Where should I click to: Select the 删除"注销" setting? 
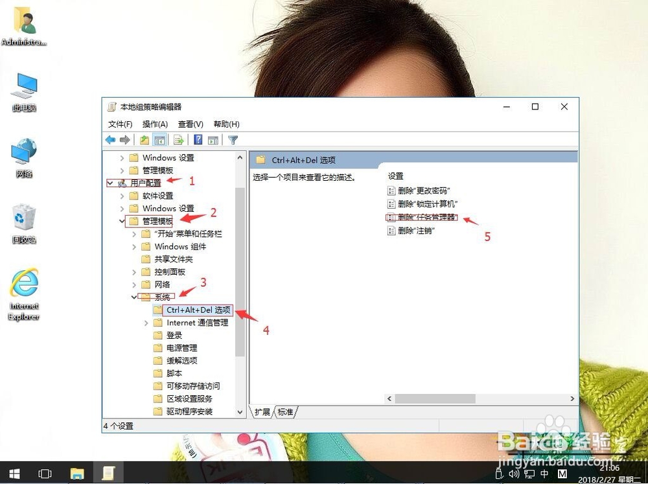point(411,231)
